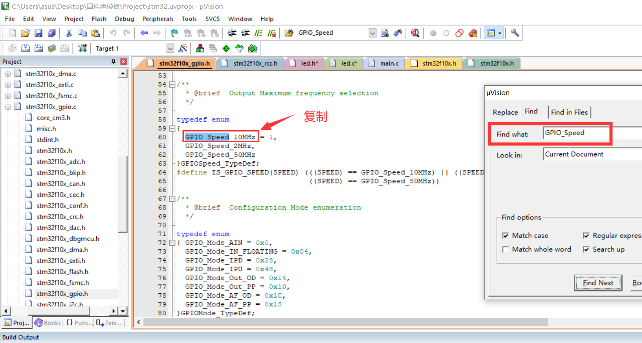
Task: Fold the comment block at line 54
Action: 172,84
